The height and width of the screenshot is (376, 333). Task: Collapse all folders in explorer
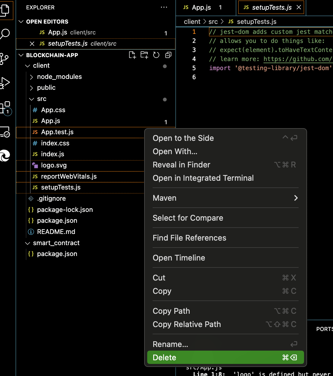click(168, 55)
